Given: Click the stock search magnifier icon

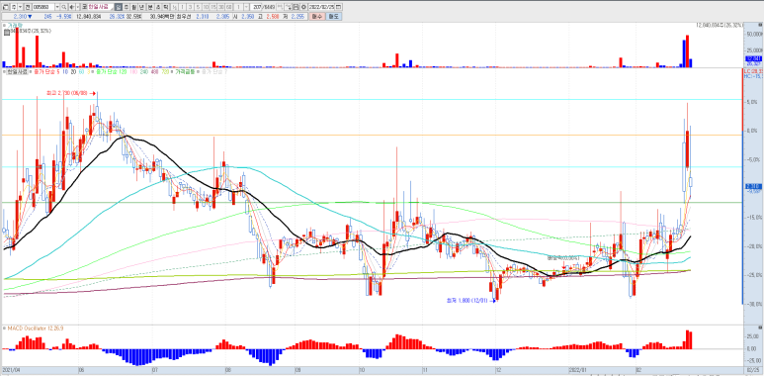Looking at the screenshot, I should click(64, 7).
